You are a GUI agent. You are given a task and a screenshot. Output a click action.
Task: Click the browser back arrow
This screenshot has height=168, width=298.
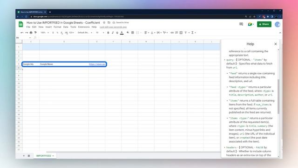pos(18,17)
